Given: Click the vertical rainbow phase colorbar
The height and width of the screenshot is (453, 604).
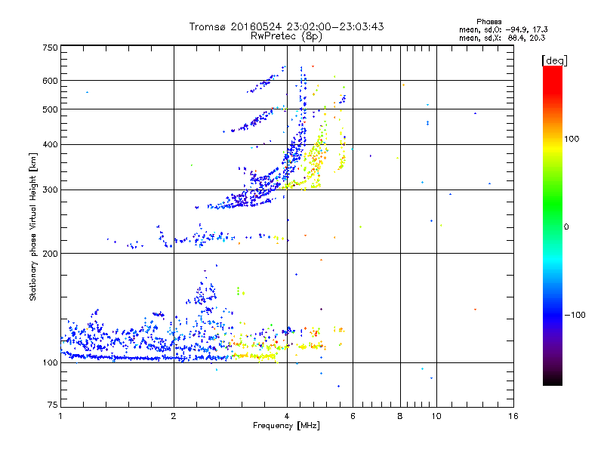Looking at the screenshot, I should click(x=553, y=225).
